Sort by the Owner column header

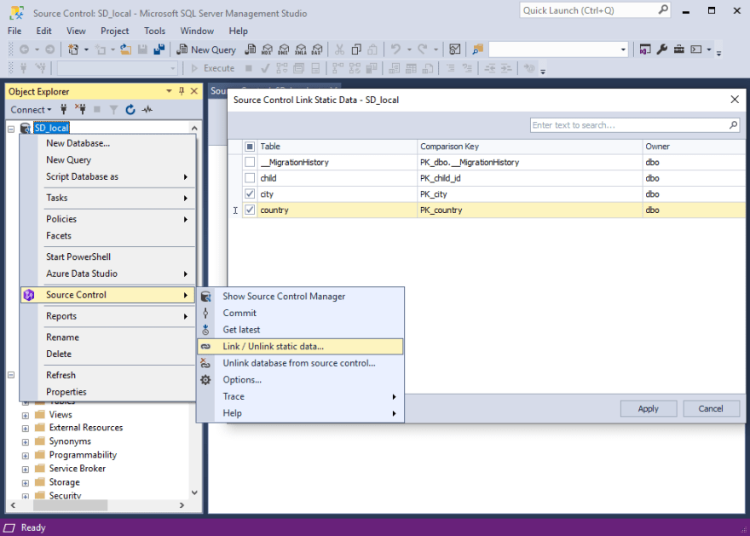tap(694, 147)
